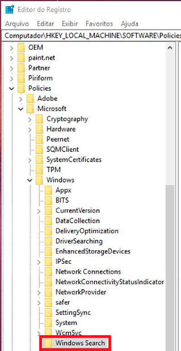The image size is (181, 351).
Task: Expand the NetworkProvider key
Action: pos(39,292)
